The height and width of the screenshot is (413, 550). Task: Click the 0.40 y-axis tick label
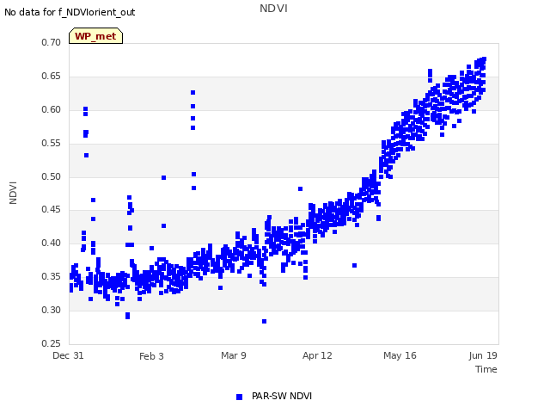coord(52,243)
